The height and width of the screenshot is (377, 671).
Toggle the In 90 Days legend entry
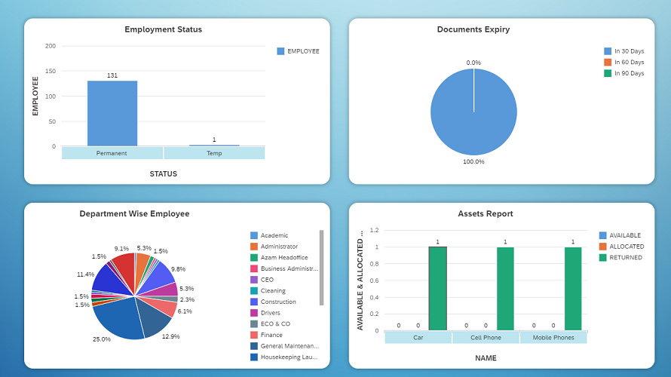pyautogui.click(x=624, y=74)
